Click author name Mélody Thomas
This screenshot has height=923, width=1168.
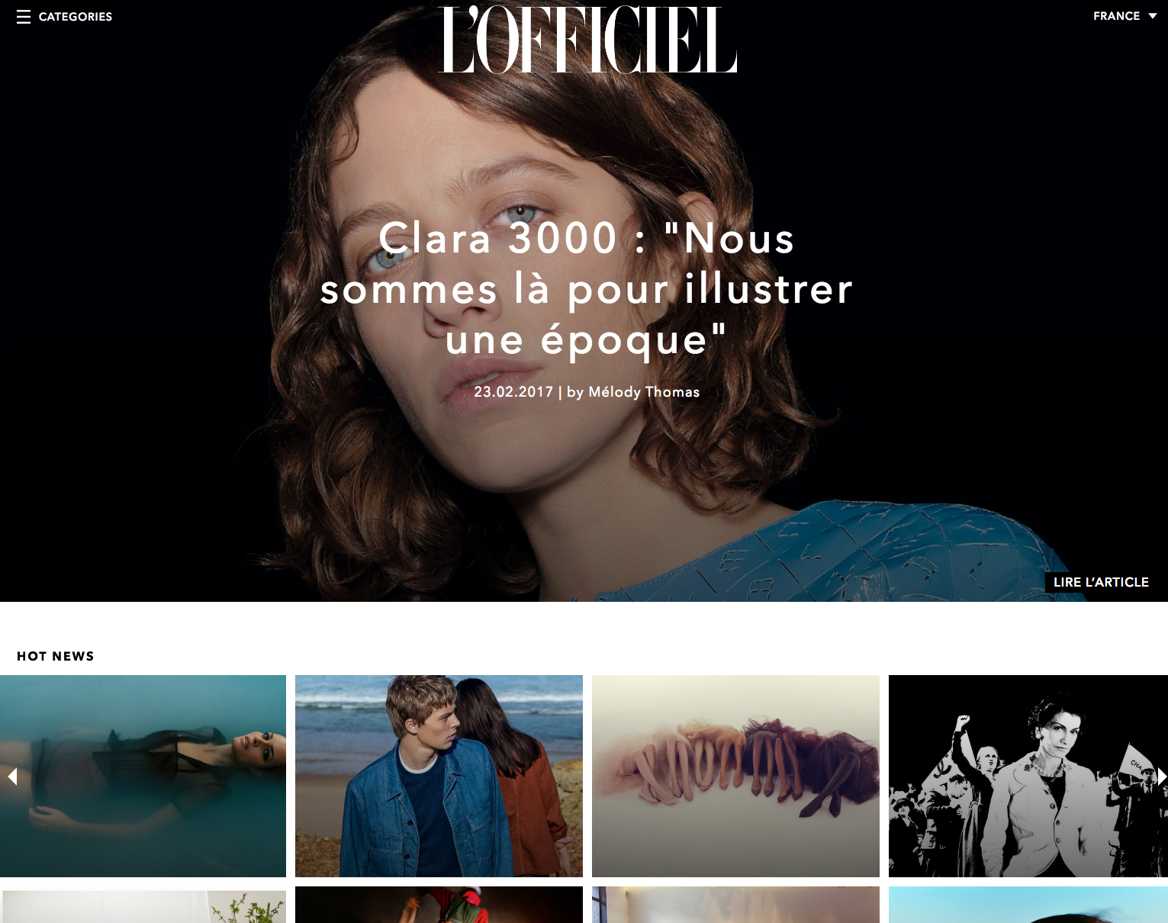[x=644, y=392]
